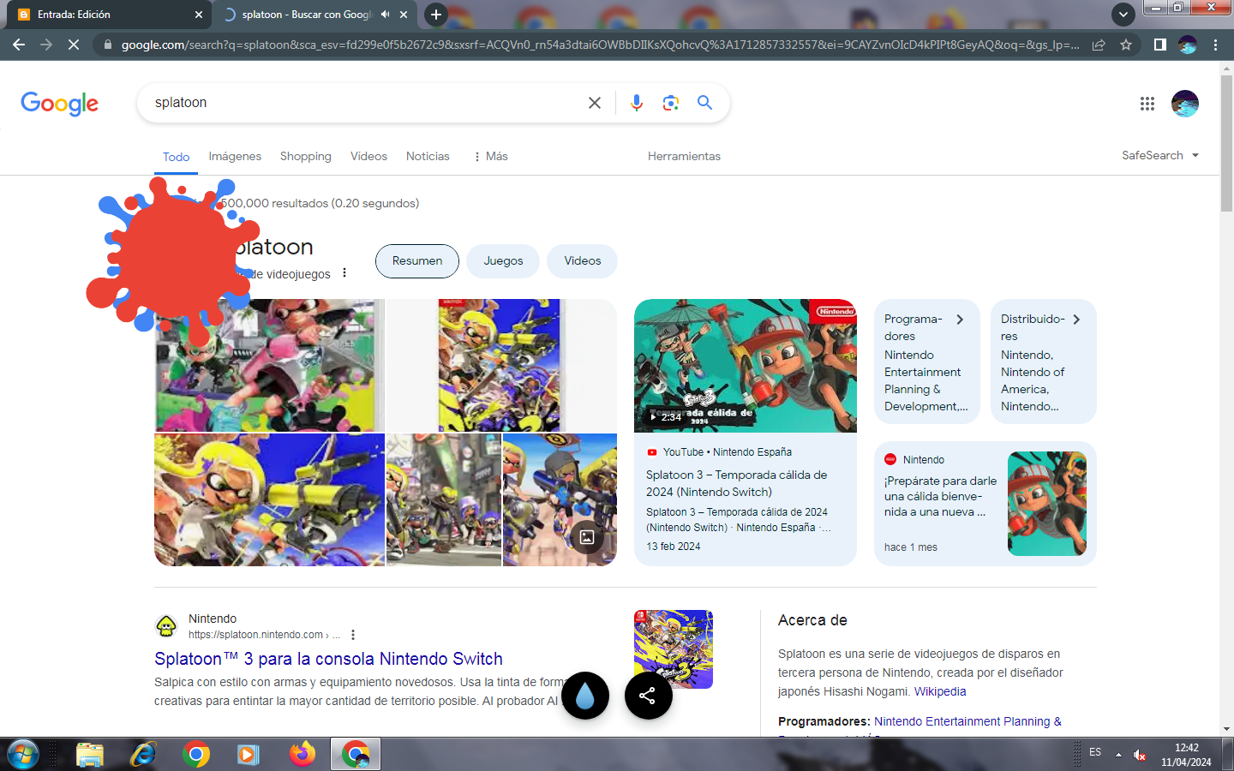Image resolution: width=1234 pixels, height=771 pixels.
Task: Switch to the Entrada: Edición browser tab
Action: tap(107, 15)
